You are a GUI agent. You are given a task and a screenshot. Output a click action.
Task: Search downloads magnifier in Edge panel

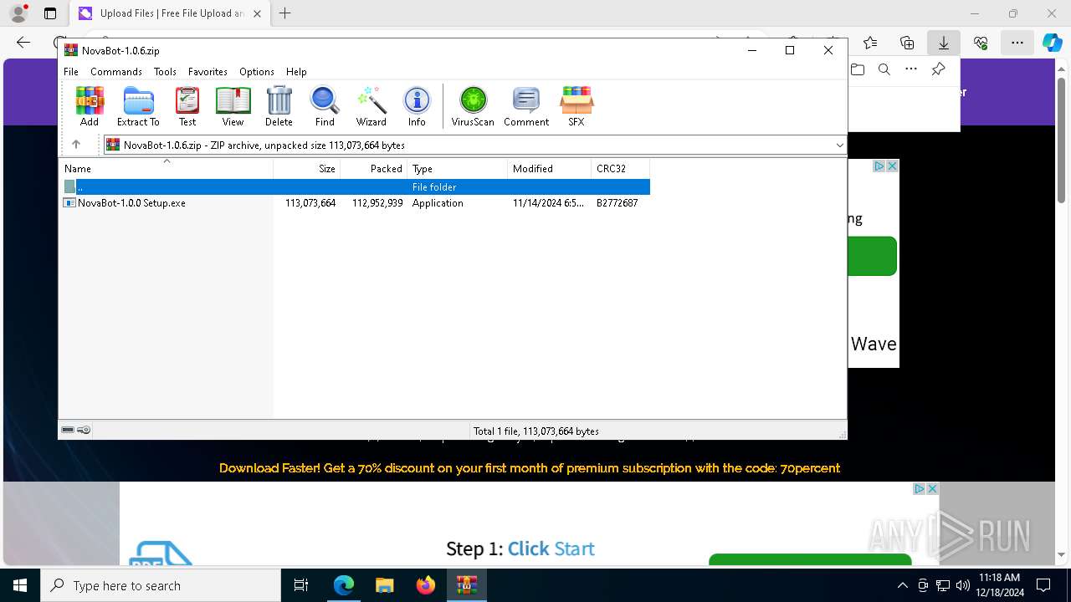click(884, 69)
